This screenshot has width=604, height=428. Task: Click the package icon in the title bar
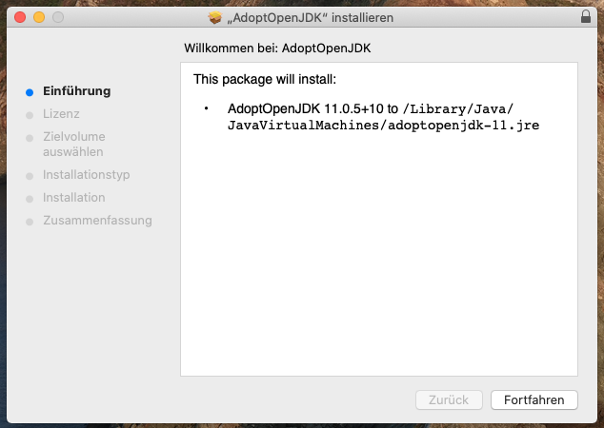(x=214, y=17)
